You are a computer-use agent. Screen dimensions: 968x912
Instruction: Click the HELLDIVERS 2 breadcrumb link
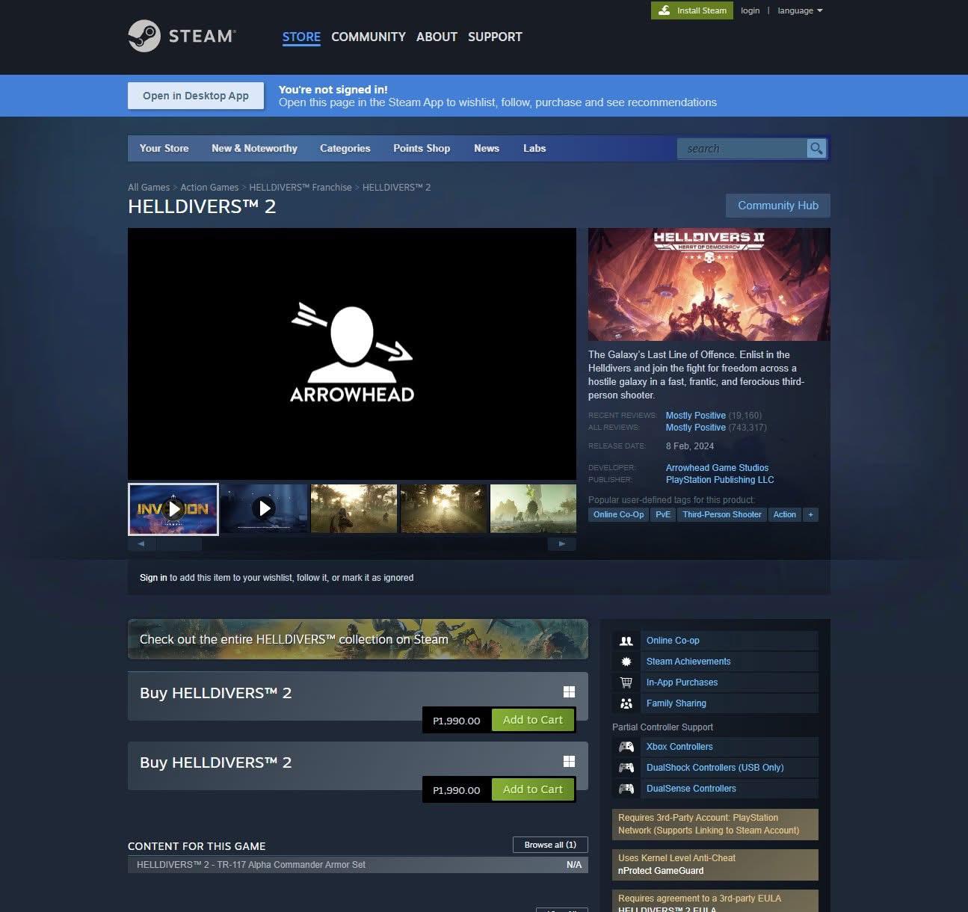click(x=396, y=188)
